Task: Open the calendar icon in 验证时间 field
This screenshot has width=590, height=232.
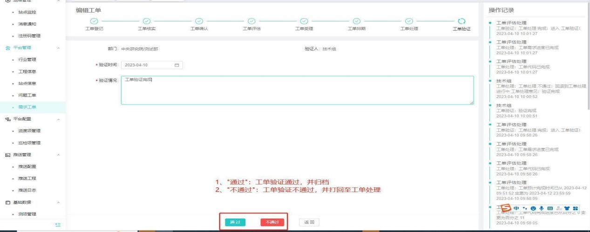Action: point(176,65)
